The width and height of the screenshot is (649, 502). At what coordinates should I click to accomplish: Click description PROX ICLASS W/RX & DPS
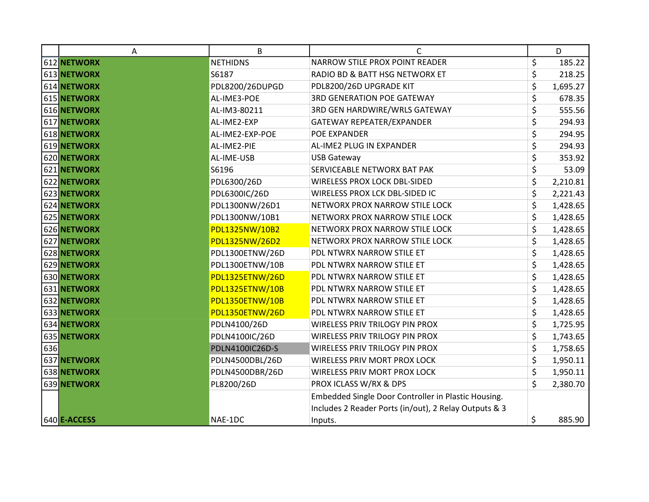(419, 384)
